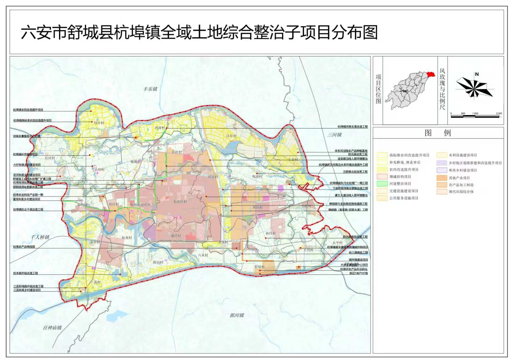Click the red marker dot beside 何圩村
Viewport: 514px width, 363px height.
[92, 122]
